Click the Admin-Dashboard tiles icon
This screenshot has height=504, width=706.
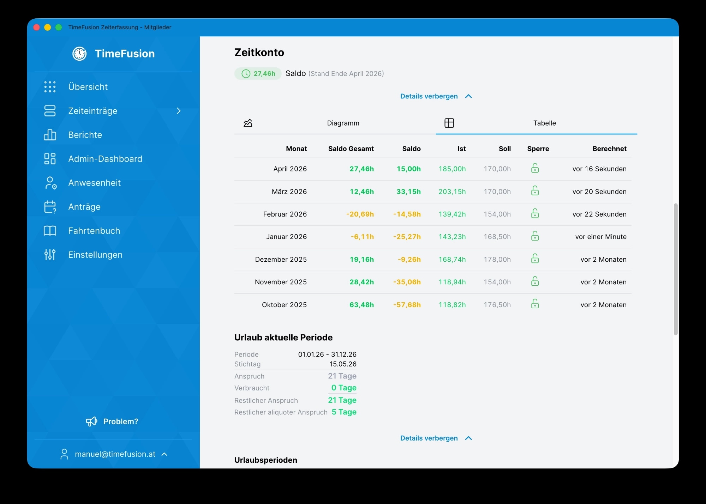point(50,159)
